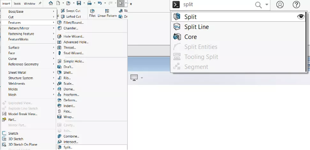Choose Model Break View menu item
The width and height of the screenshot is (310, 150).
point(28,114)
